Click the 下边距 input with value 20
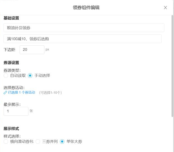This screenshot has width=174, height=152. 32,50
